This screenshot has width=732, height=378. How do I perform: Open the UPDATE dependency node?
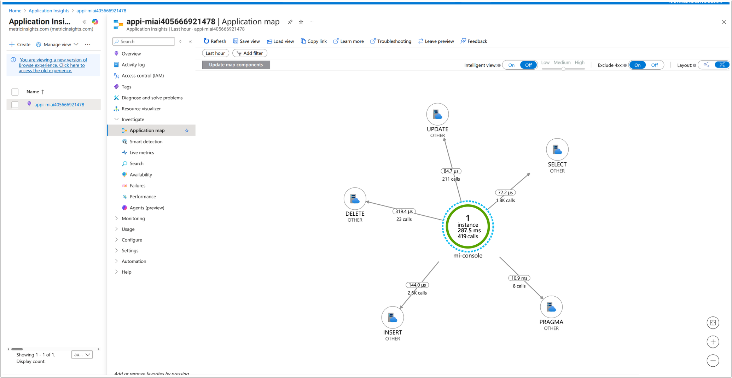pyautogui.click(x=437, y=114)
